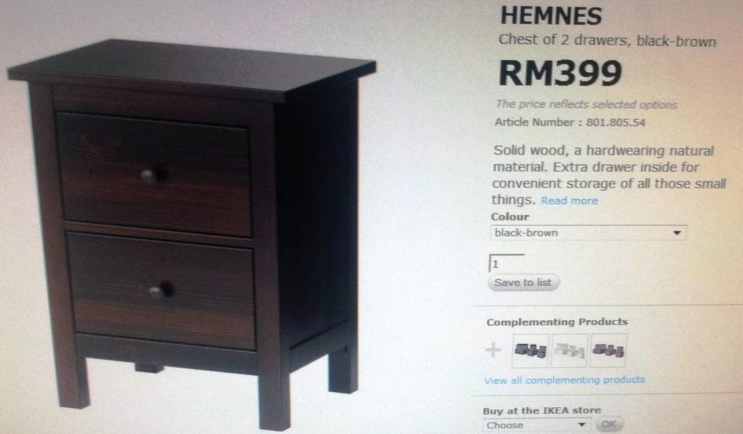743x434 pixels.
Task: Select the article number 801.805.54 text
Action: coord(615,123)
